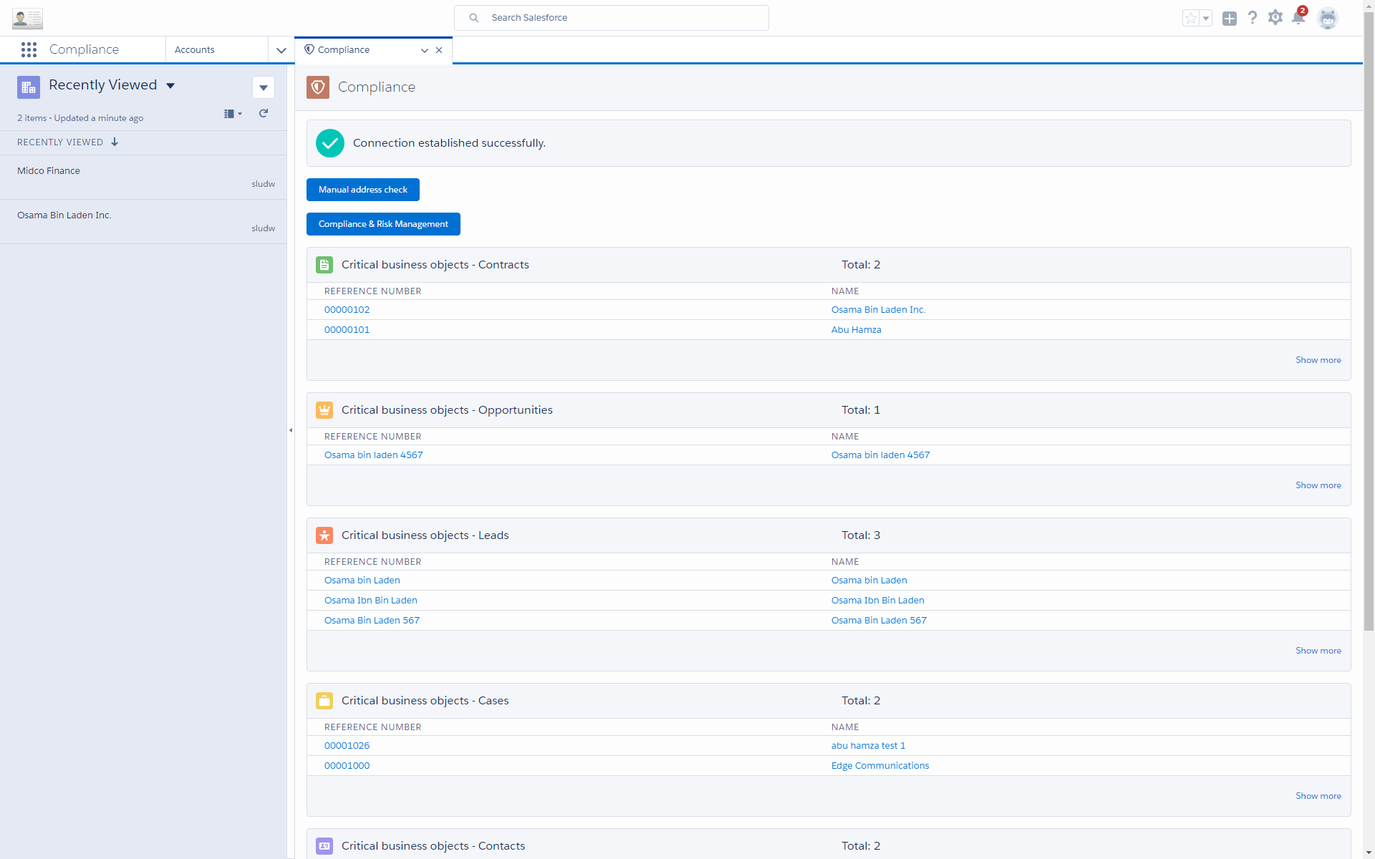Click the Contracts object icon
The image size is (1375, 859).
tap(324, 264)
